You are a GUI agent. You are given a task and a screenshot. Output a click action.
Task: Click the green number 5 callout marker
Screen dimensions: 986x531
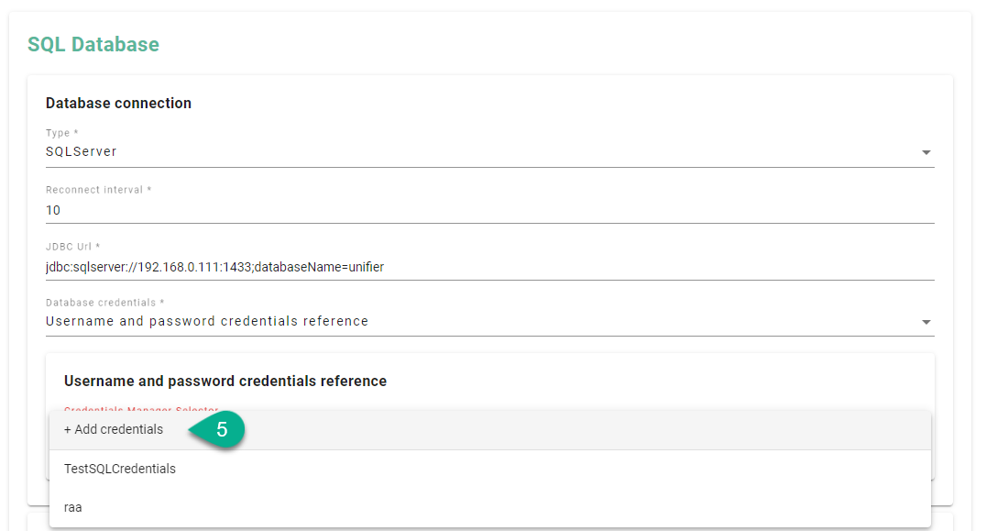point(220,429)
